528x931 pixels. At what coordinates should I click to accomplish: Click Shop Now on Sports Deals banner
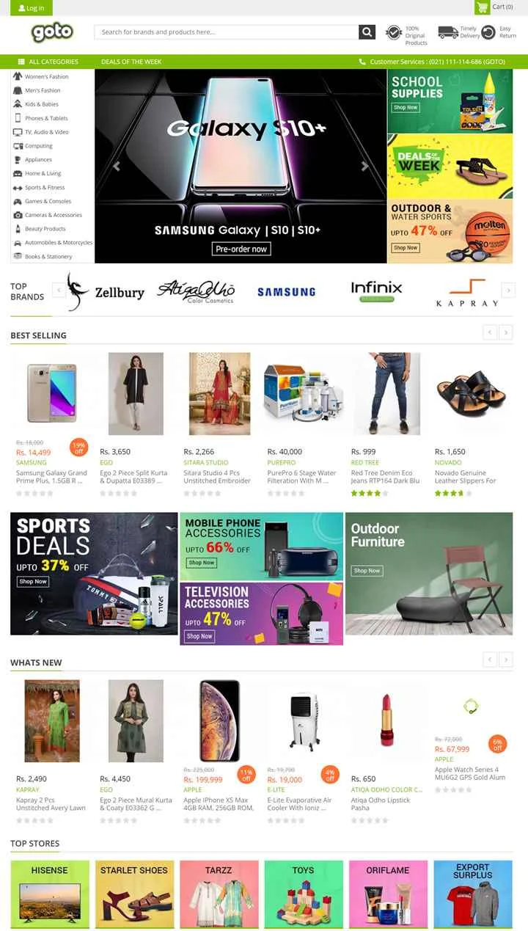[33, 581]
